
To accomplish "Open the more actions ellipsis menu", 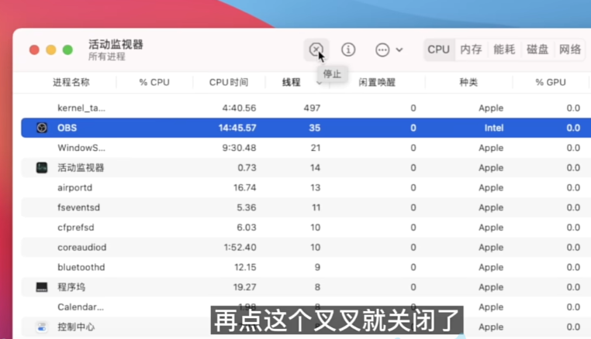I will click(x=382, y=50).
